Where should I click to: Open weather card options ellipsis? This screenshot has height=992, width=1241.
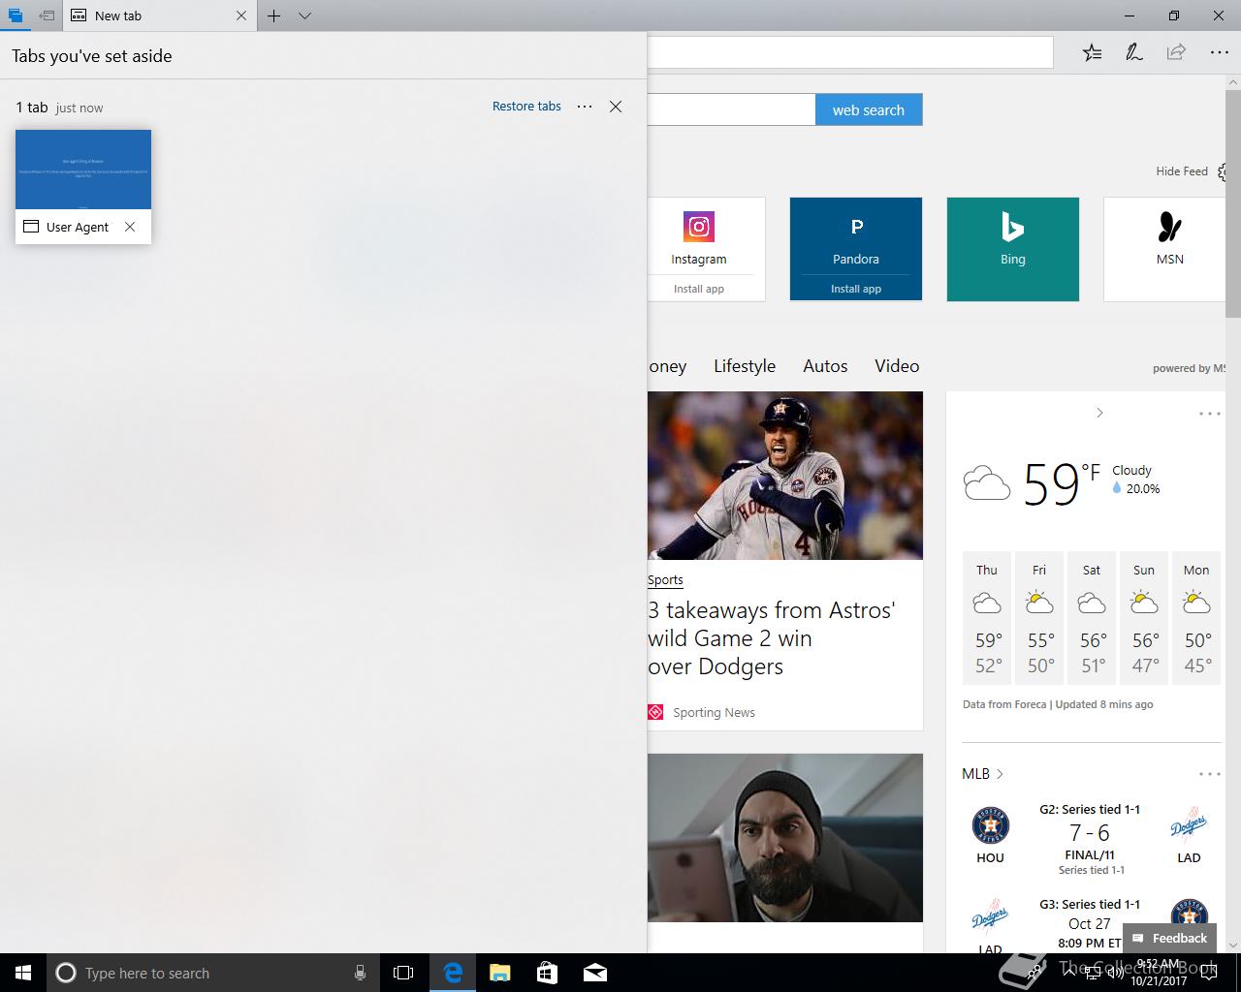[1210, 414]
